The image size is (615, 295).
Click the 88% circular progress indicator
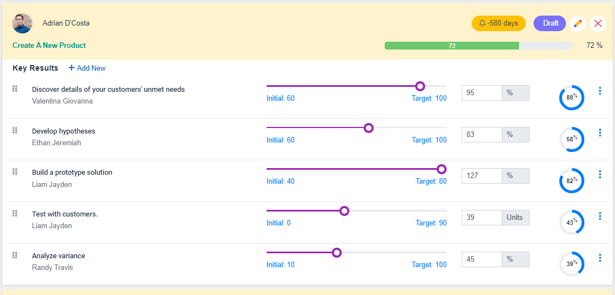(572, 97)
